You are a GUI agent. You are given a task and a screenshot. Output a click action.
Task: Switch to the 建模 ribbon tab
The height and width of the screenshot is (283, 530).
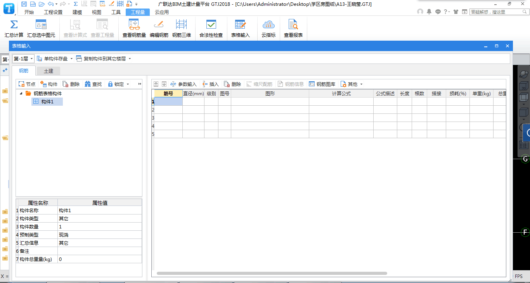(x=77, y=12)
